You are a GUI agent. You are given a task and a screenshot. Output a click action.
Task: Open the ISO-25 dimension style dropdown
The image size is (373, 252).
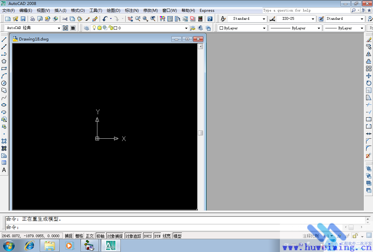[x=313, y=19]
